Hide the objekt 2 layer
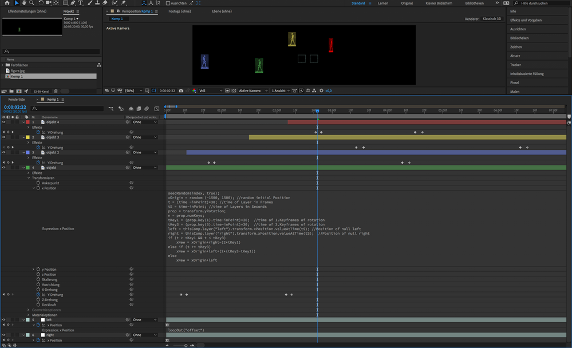 3,152
